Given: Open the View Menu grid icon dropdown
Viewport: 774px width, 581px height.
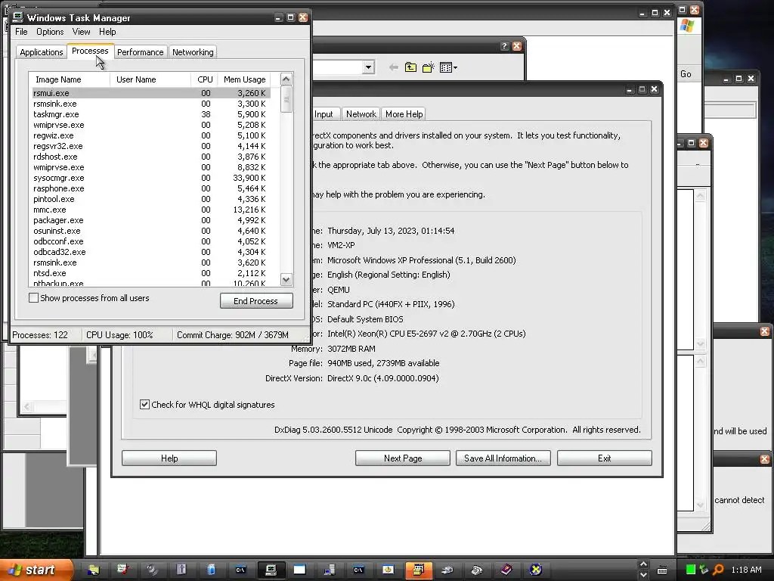Looking at the screenshot, I should click(x=448, y=67).
